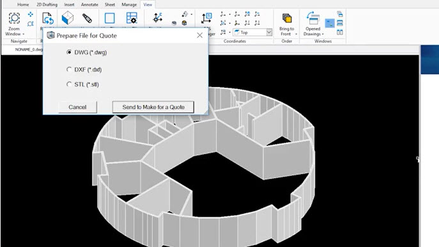Switch to the Manage tab
Screen dimensions: 439x247
(129, 4)
